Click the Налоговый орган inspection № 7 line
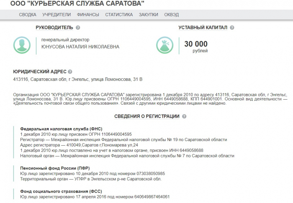Screen dimensions: 293x203 pyautogui.click(x=127, y=156)
